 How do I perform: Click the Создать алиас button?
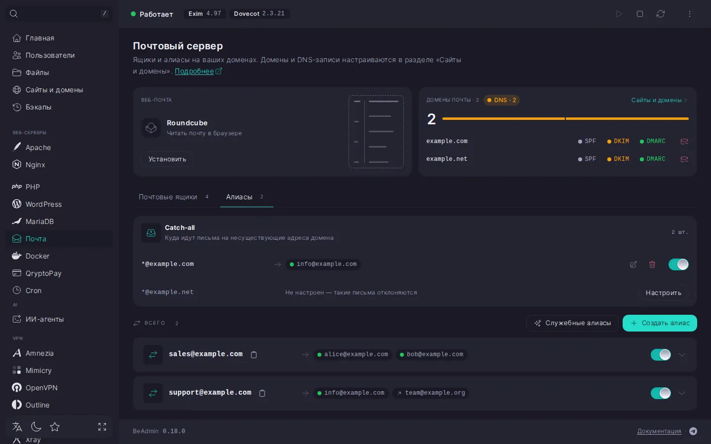click(660, 323)
